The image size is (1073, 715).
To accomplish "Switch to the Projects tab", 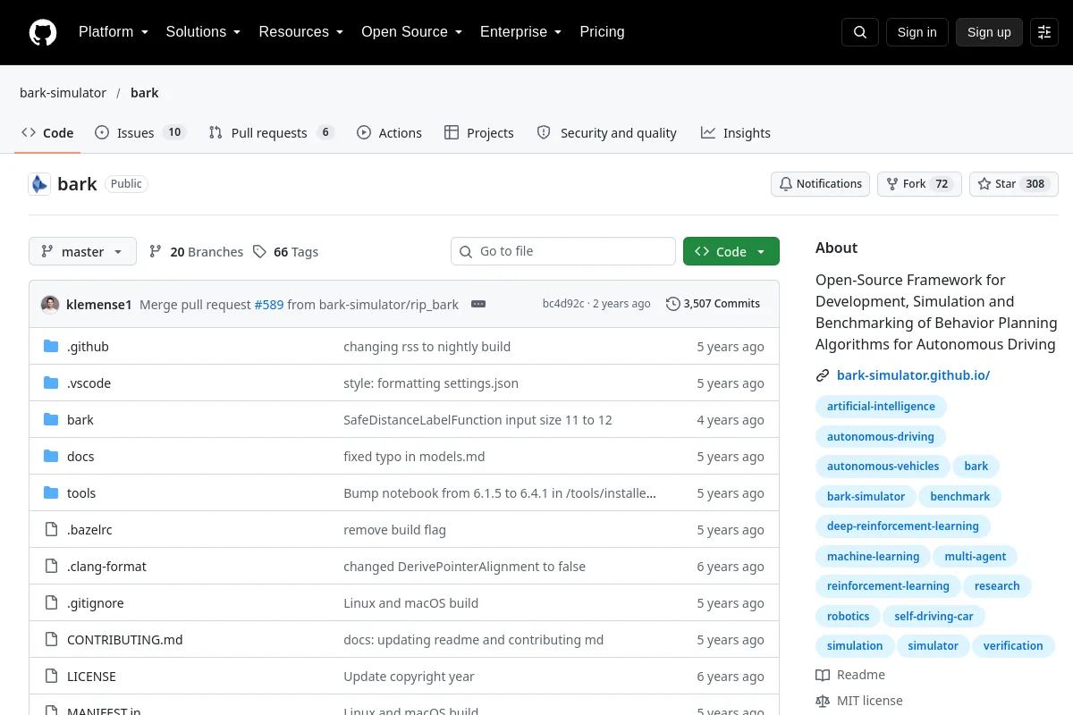I will coord(479,133).
